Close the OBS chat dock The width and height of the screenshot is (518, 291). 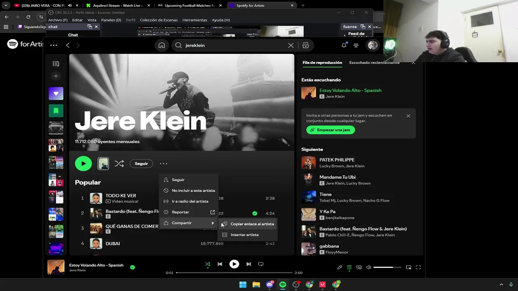(x=96, y=27)
